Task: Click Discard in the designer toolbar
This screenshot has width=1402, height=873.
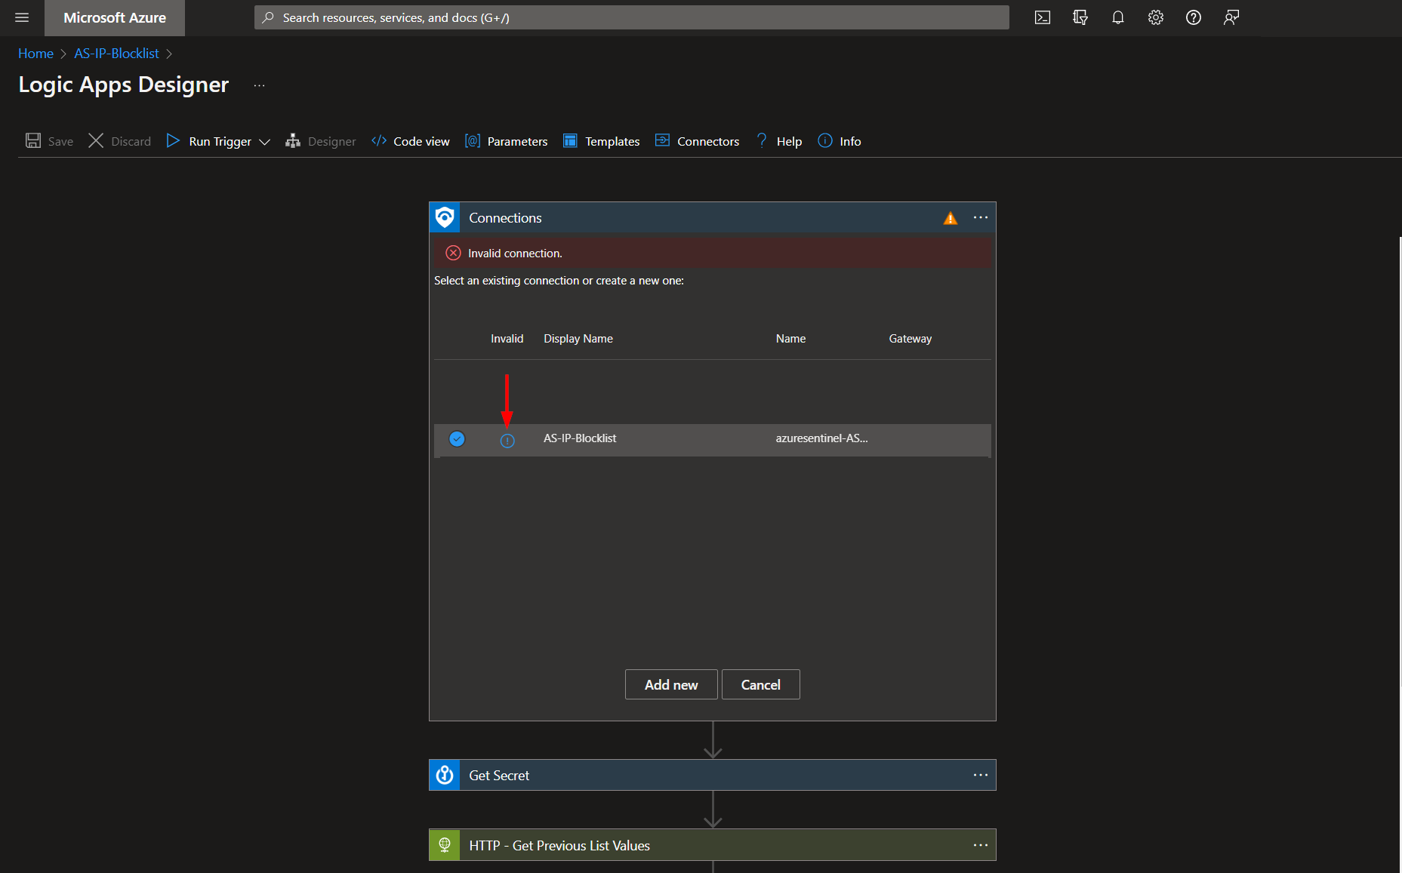Action: tap(119, 141)
